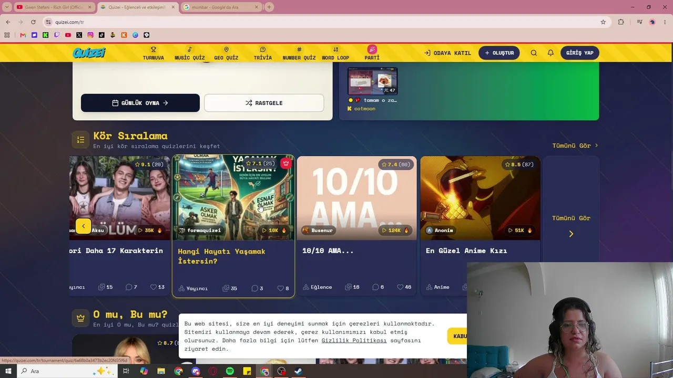673x378 pixels.
Task: Open the Twitch bookmark
Action: pyautogui.click(x=57, y=35)
